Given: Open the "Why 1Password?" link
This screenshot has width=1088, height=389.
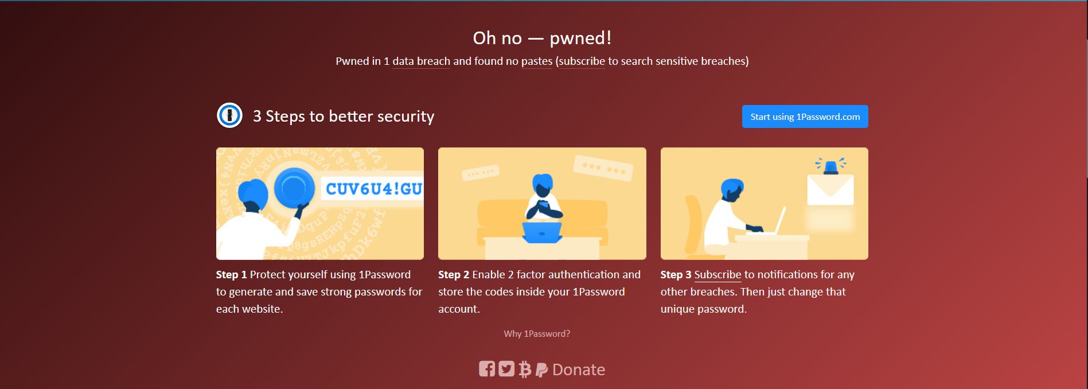Looking at the screenshot, I should (x=537, y=333).
